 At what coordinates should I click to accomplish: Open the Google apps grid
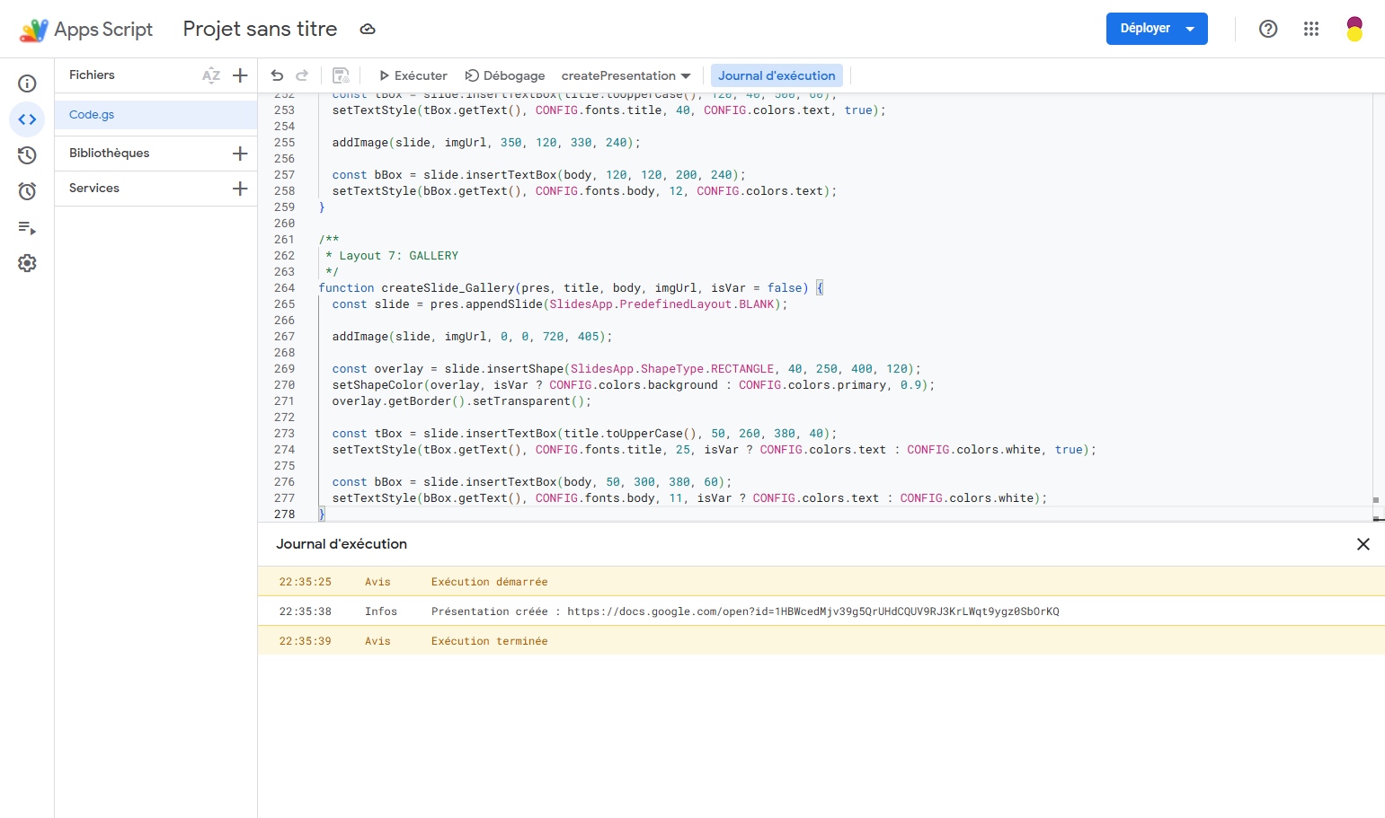point(1311,29)
